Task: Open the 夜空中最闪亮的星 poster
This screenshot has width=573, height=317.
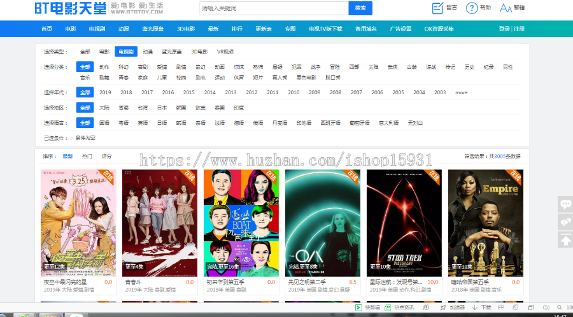Action: [78, 223]
